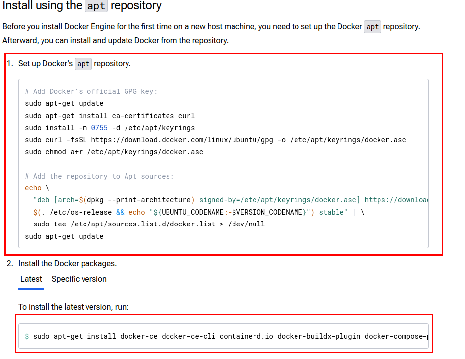Click the '$' prompt in the install command
Viewport: 465px width, 359px height.
pyautogui.click(x=27, y=337)
